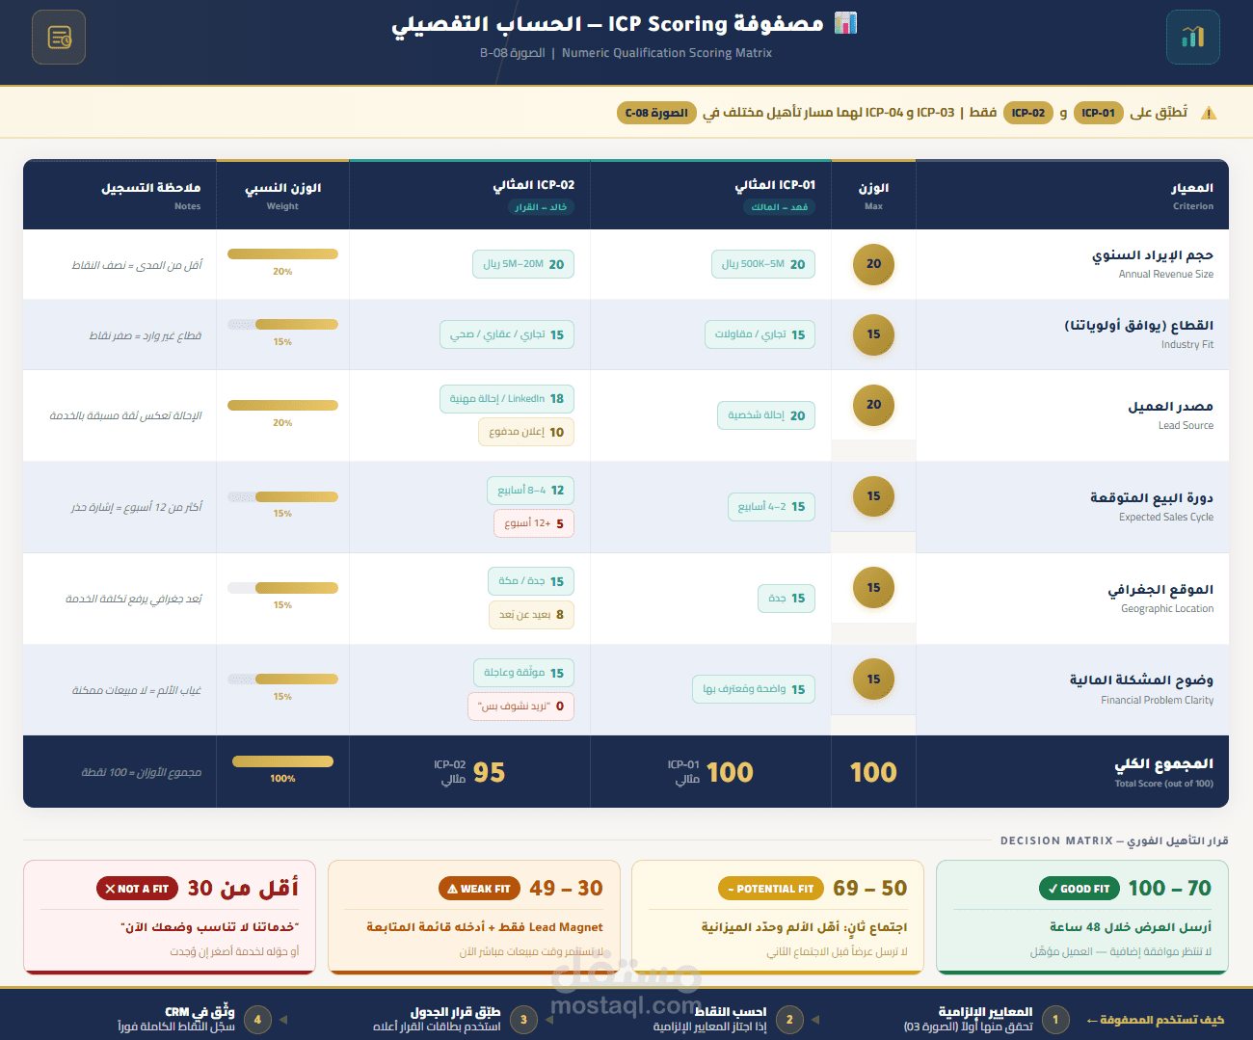Click the نريد نشوف بس 0 chip
The image size is (1253, 1040).
521,707
